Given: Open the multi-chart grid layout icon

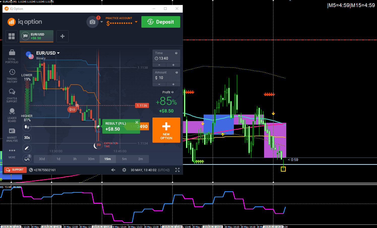Looking at the screenshot, I should click(12, 36).
